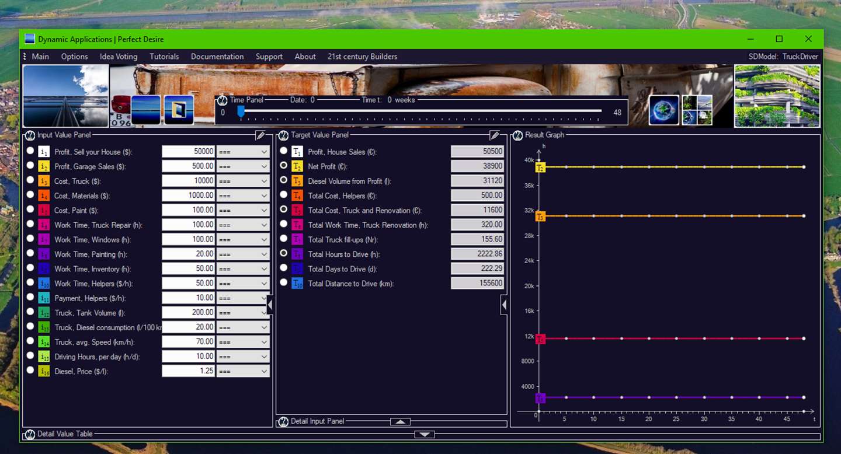
Task: Click the white T1 House Sales icon
Action: click(297, 152)
